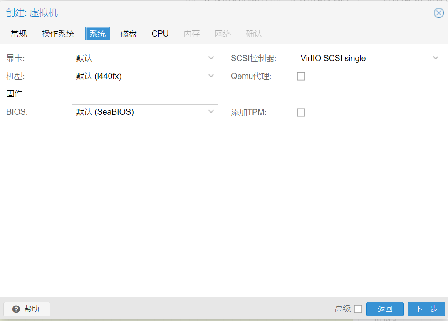Click the BIOS field showing 默认 (SeaBIOS)
448x321 pixels.
click(x=145, y=112)
